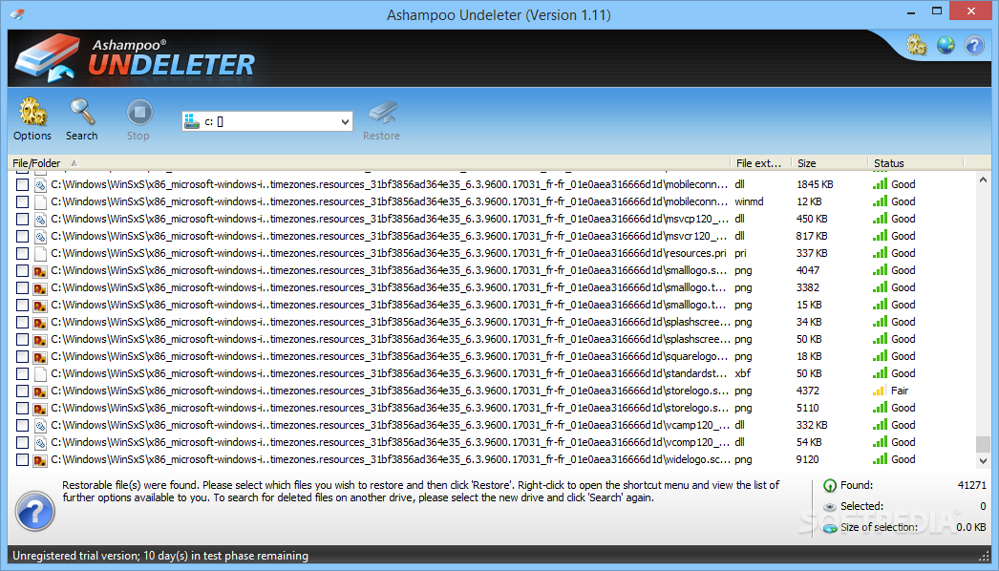
Task: Sort by the File/Folder column header
Action: [369, 163]
